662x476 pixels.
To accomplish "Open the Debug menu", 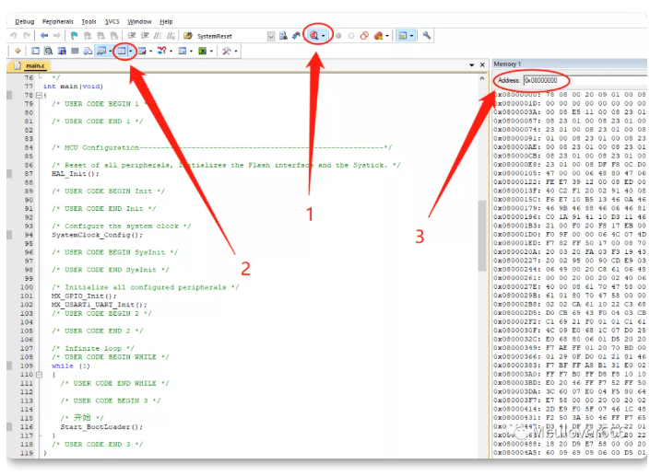I will coord(25,21).
